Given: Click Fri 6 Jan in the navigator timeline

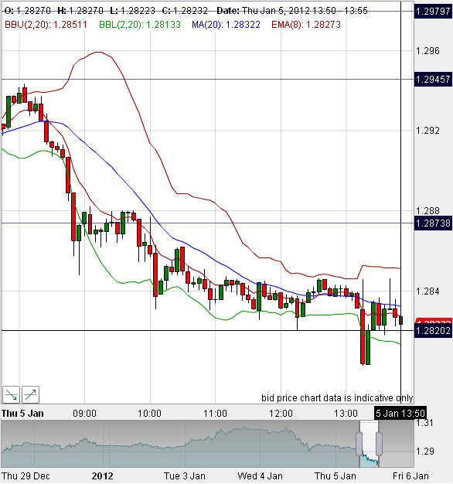Looking at the screenshot, I should click(410, 476).
